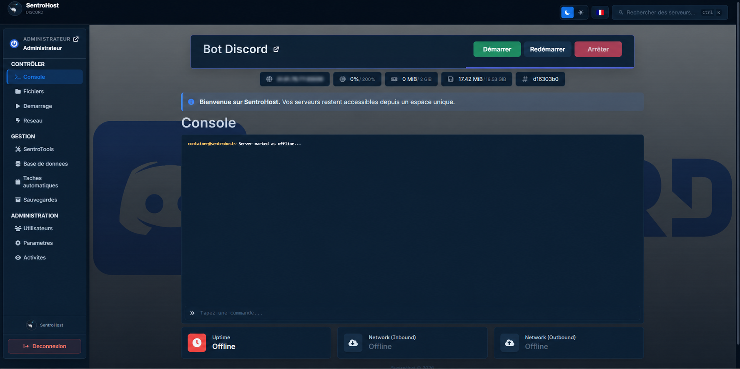Start the server with Démarrer
This screenshot has width=740, height=369.
click(x=497, y=49)
